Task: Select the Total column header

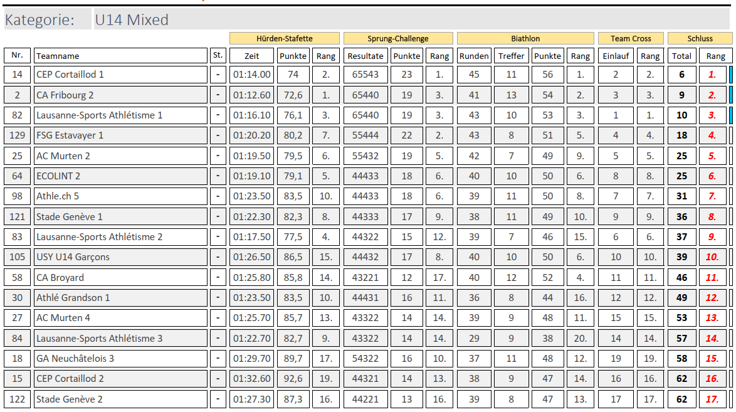Action: pos(681,56)
